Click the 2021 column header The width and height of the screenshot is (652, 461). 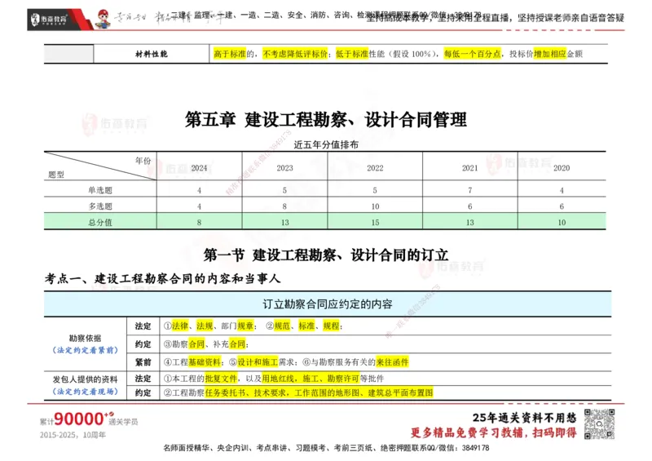point(470,168)
